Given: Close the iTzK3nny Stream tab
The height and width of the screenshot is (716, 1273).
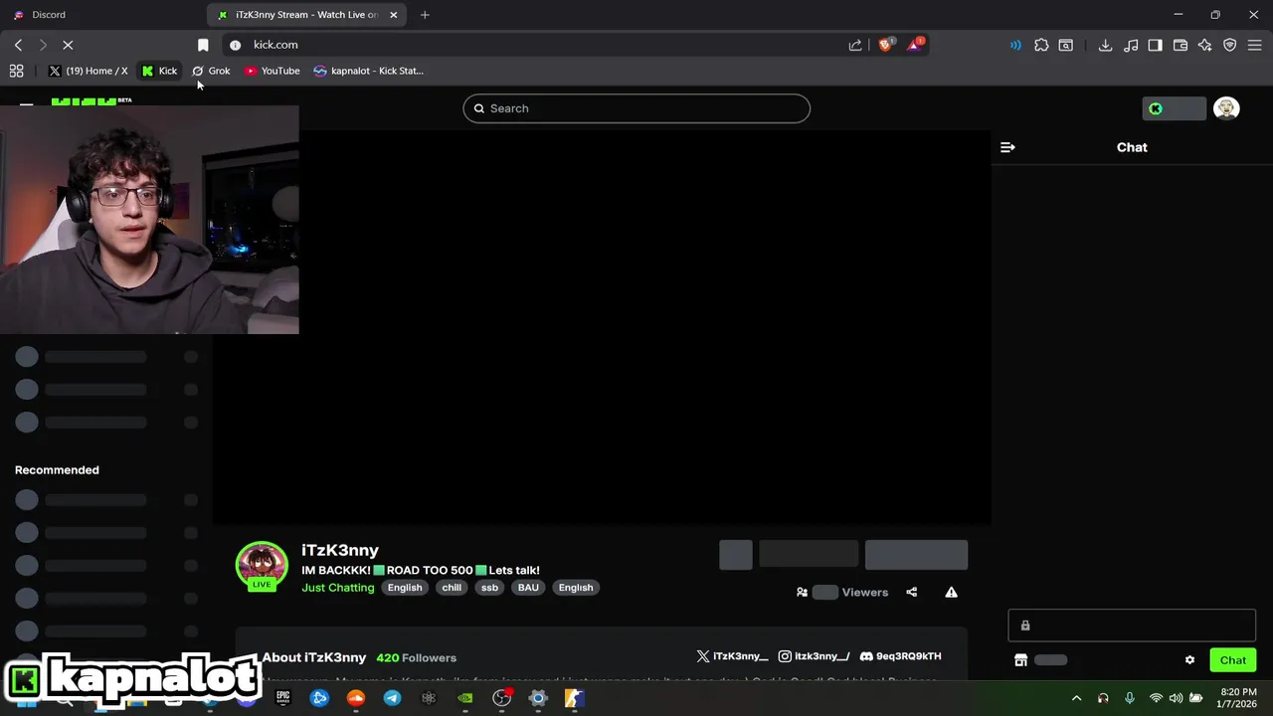Looking at the screenshot, I should pos(393,15).
